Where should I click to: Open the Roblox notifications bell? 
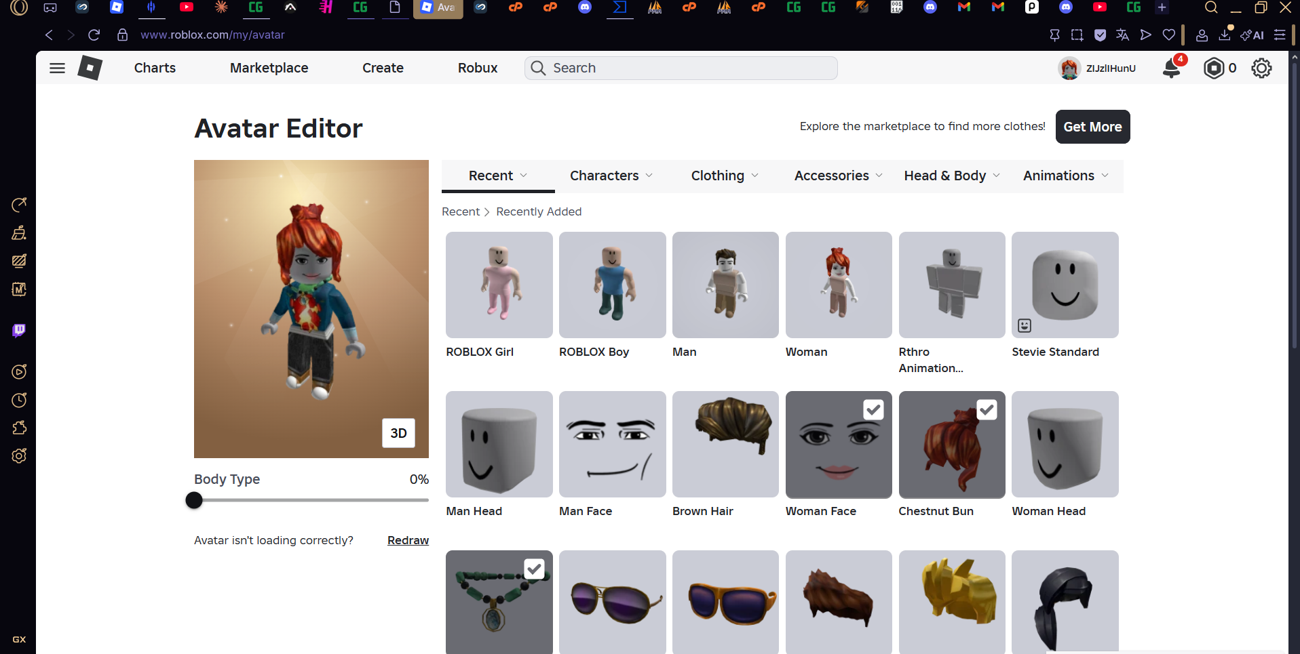pos(1172,68)
